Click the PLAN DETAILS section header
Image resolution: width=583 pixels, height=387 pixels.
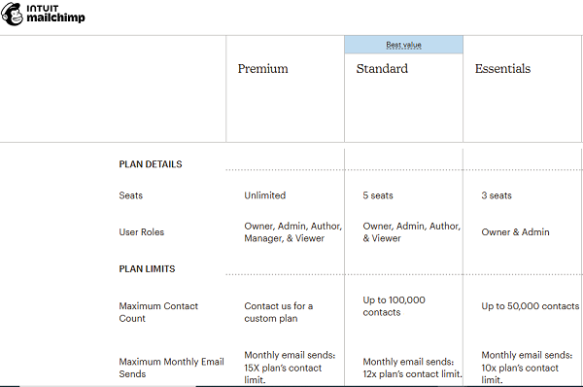(151, 164)
